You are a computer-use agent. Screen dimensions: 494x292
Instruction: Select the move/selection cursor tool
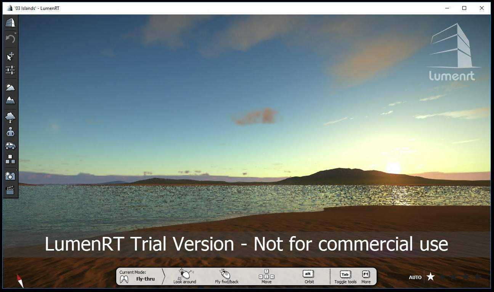(10, 56)
